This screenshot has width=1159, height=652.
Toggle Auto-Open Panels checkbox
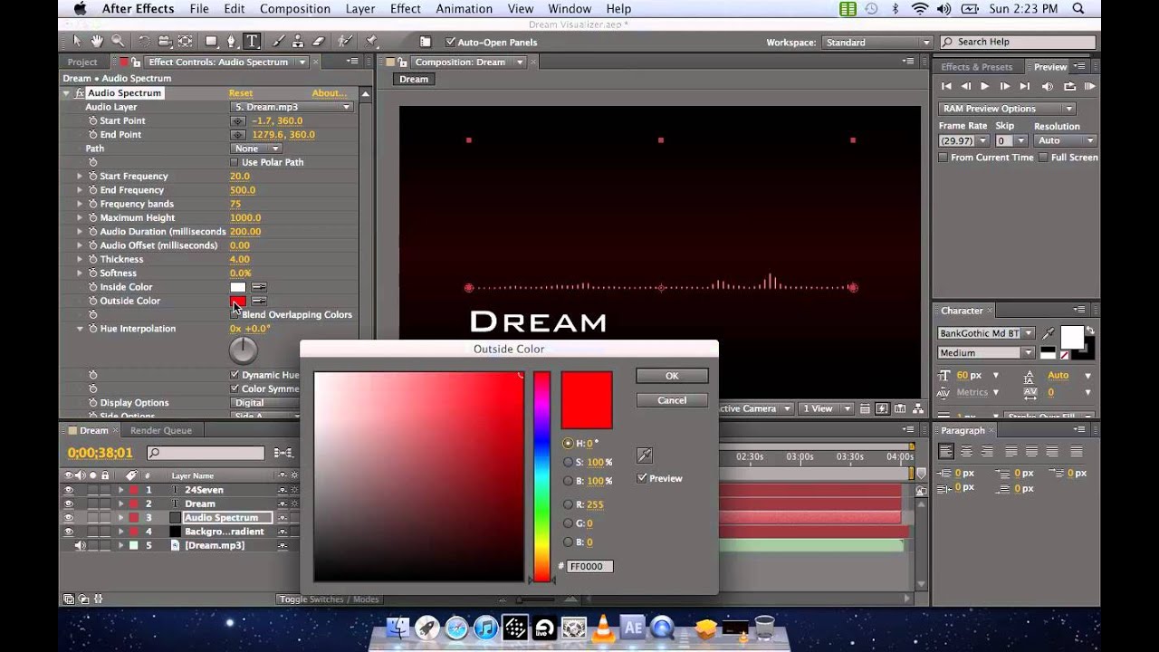point(451,42)
